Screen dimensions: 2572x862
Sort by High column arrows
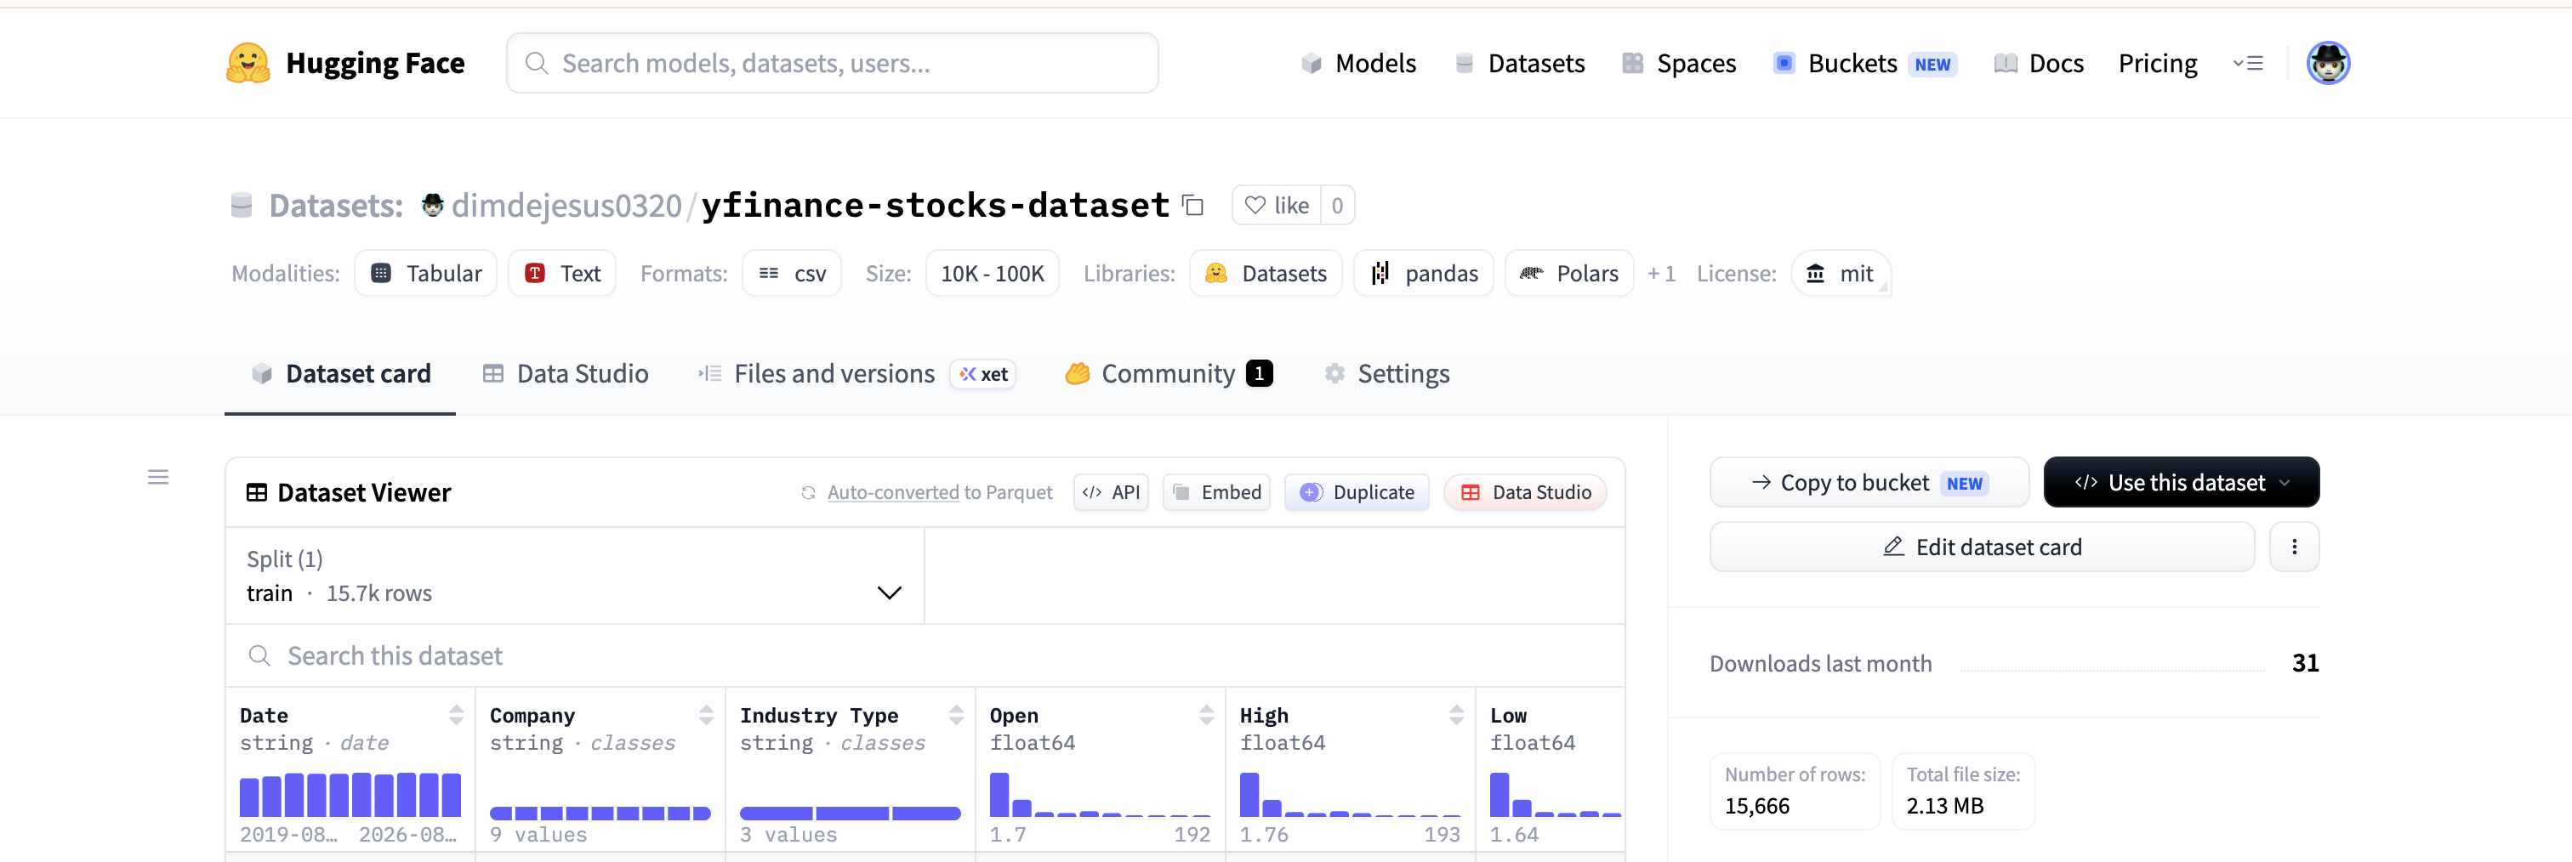[1457, 714]
